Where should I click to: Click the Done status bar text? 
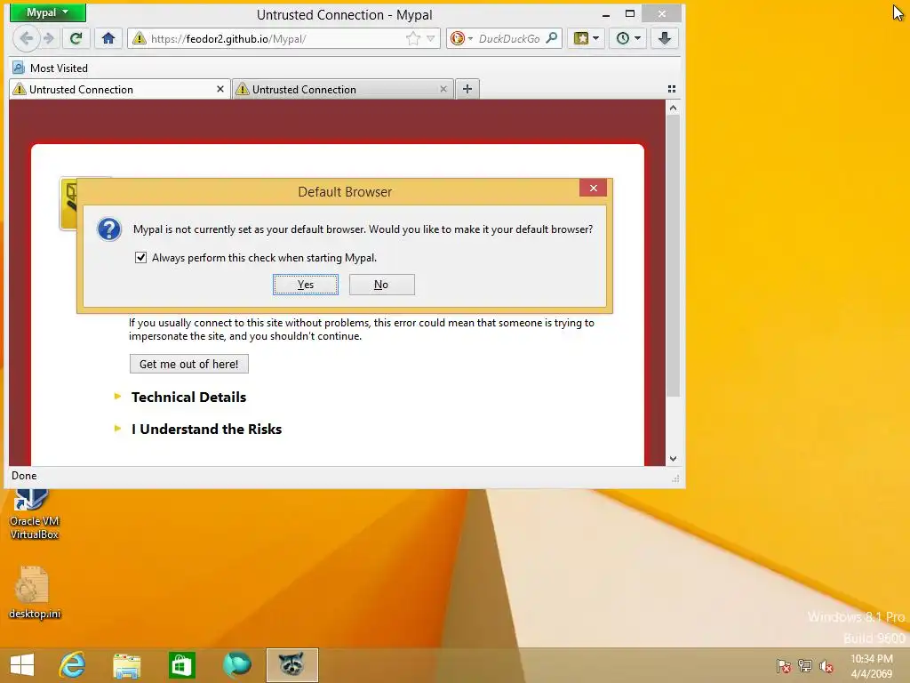pyautogui.click(x=24, y=476)
